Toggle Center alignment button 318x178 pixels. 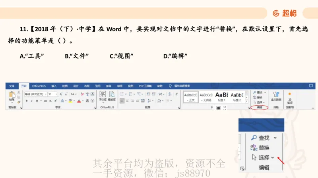point(127,101)
